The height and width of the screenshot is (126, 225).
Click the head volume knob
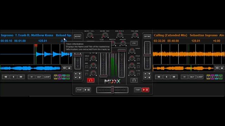[x=90, y=35]
